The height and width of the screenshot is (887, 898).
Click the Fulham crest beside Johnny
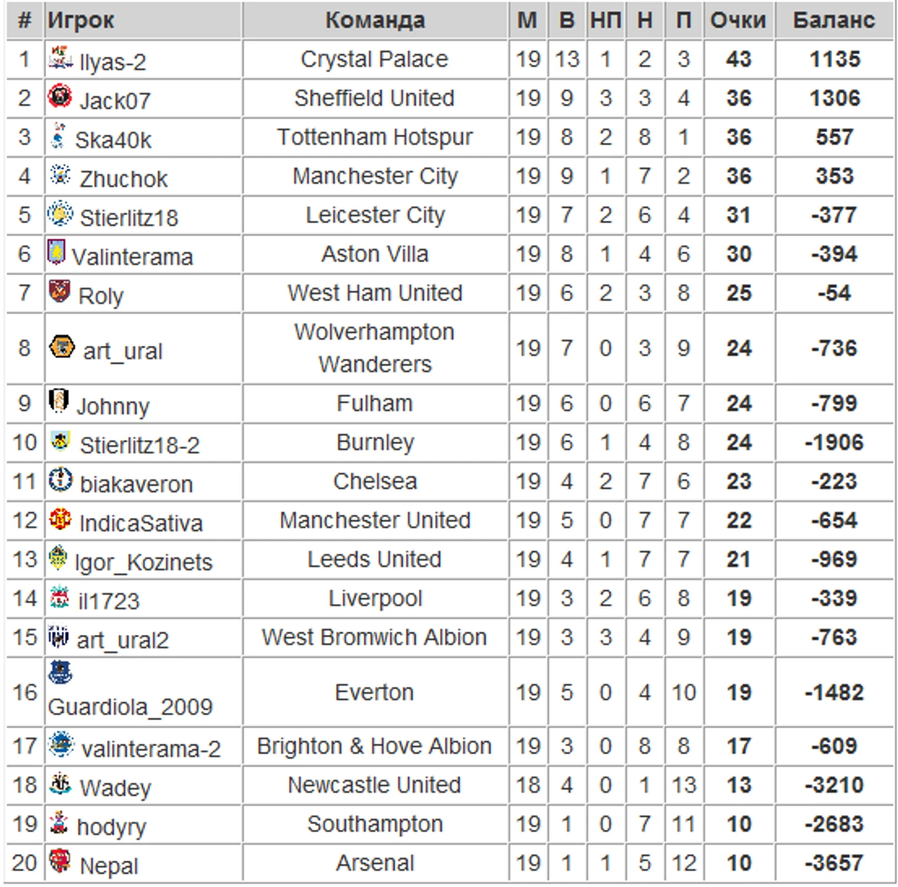coord(58,401)
